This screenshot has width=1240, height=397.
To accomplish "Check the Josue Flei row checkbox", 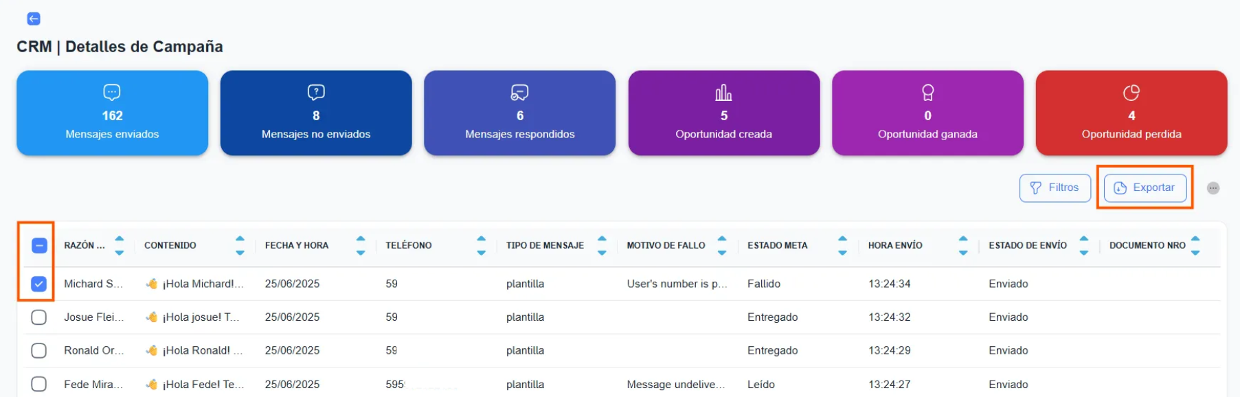I will [39, 317].
